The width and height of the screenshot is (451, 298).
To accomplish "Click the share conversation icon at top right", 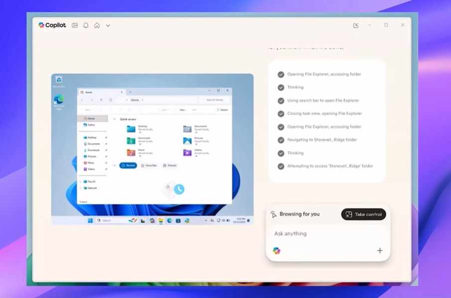I will [356, 25].
